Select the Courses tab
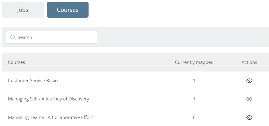This screenshot has width=269, height=126. pos(68,10)
